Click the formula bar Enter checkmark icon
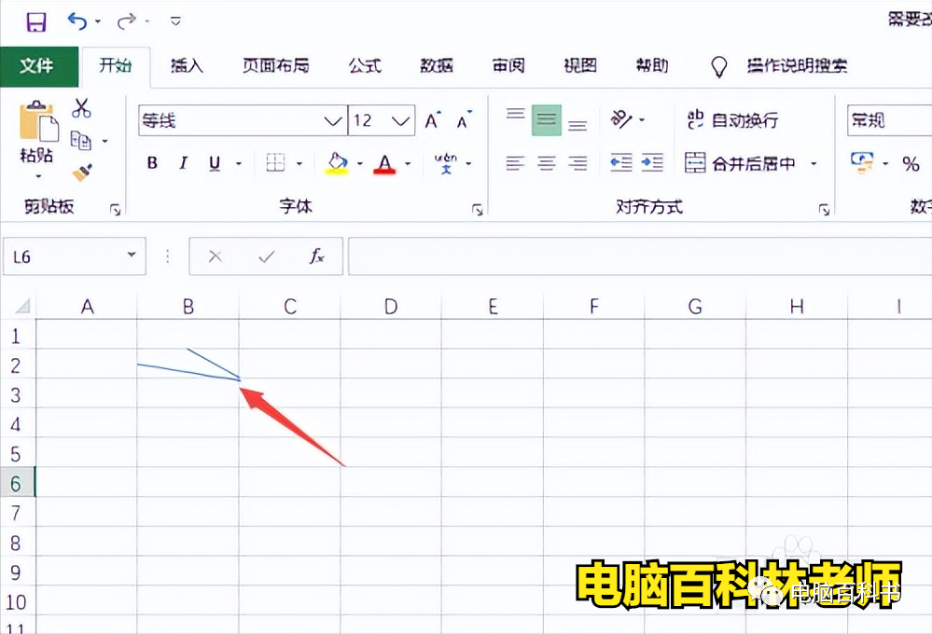Image resolution: width=932 pixels, height=634 pixels. pos(266,256)
